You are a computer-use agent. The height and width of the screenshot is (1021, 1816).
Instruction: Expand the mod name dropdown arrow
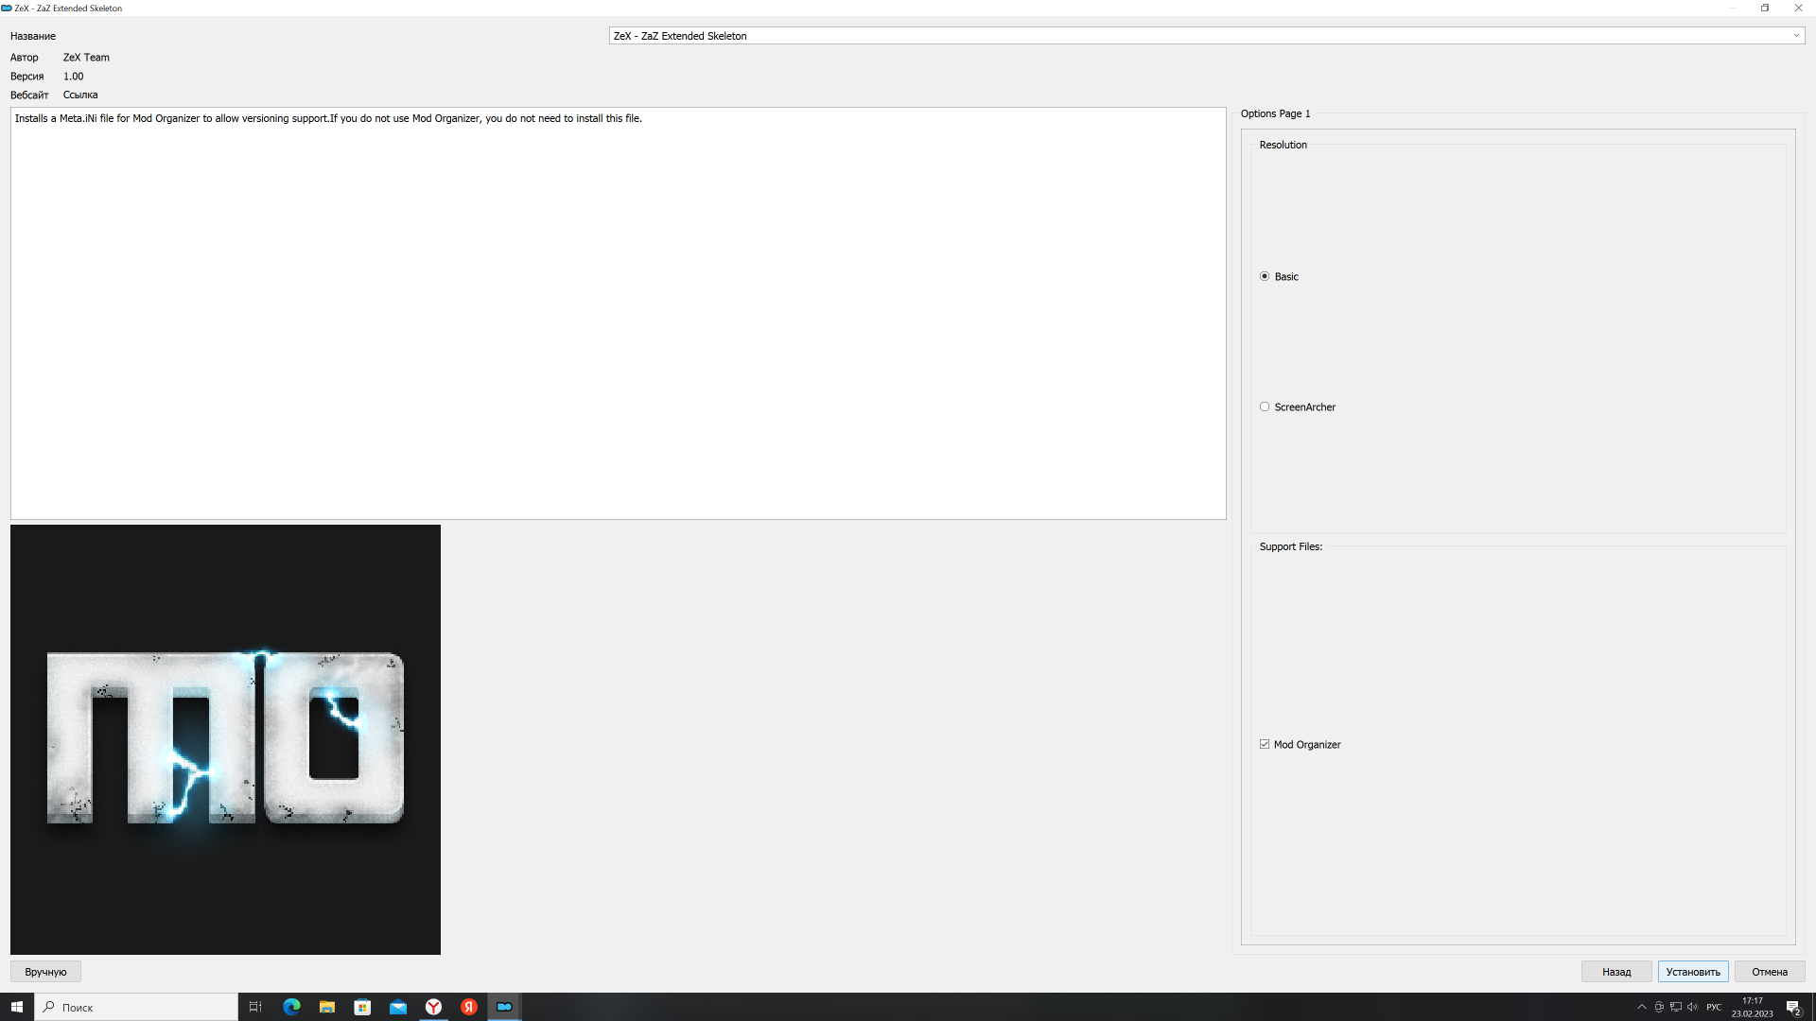(1796, 36)
